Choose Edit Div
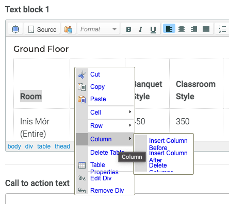The height and width of the screenshot is (204, 229). 105,178
